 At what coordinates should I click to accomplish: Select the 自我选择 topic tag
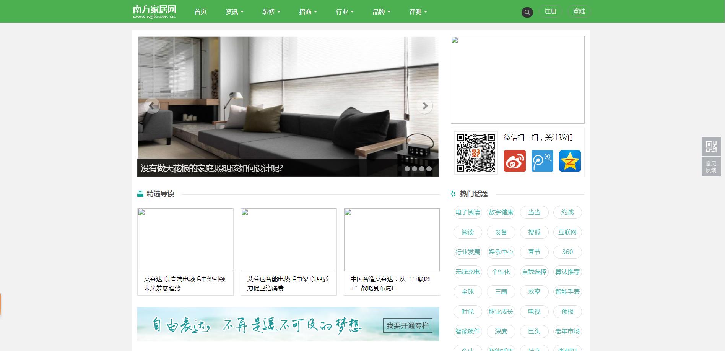[x=534, y=272]
